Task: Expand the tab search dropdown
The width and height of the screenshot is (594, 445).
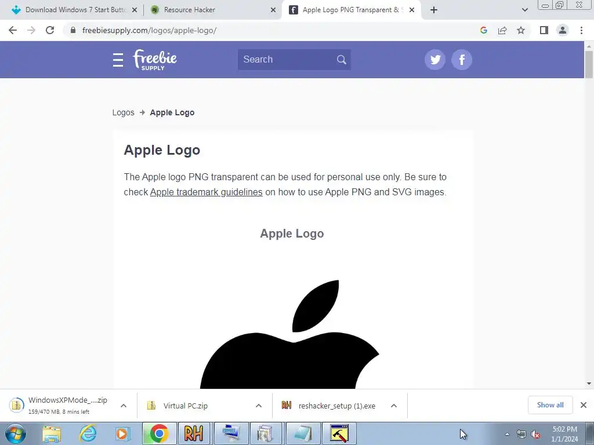Action: pyautogui.click(x=524, y=10)
